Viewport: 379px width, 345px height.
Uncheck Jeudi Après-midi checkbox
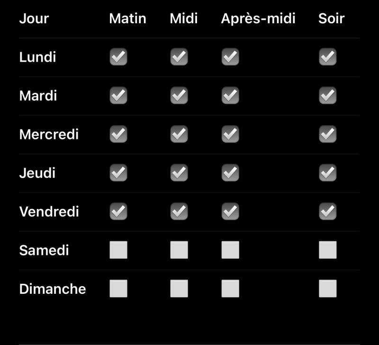[x=230, y=173]
